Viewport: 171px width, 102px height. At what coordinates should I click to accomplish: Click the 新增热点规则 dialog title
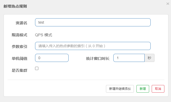[15, 6]
